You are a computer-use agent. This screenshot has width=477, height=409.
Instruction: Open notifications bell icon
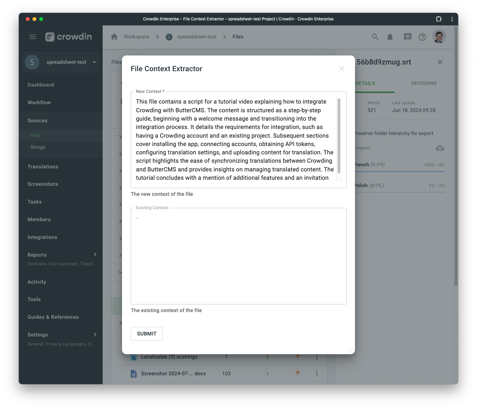pyautogui.click(x=390, y=37)
